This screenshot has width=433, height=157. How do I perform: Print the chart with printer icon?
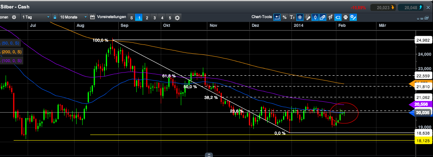click(346, 17)
